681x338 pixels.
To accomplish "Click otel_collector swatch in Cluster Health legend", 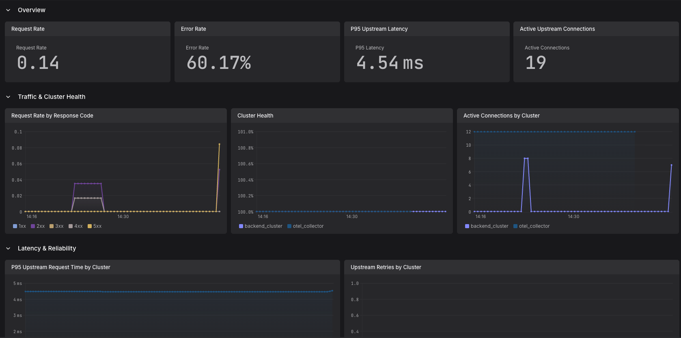I will click(x=289, y=226).
